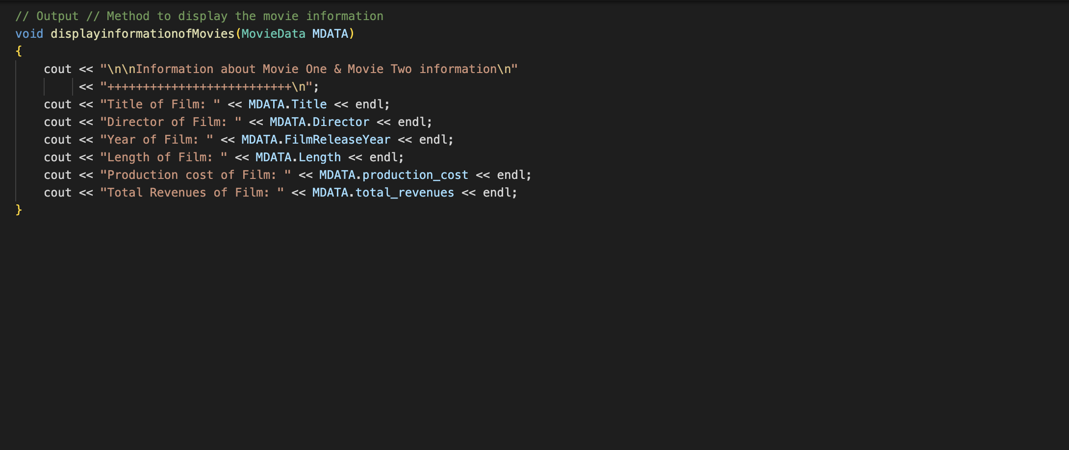Select MDATA.Title on the Title line
The height and width of the screenshot is (450, 1069).
coord(287,104)
